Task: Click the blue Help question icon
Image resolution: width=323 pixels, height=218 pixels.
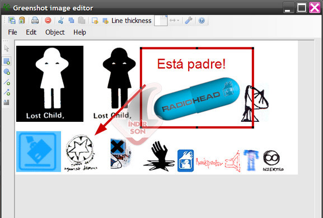Action: [202, 20]
